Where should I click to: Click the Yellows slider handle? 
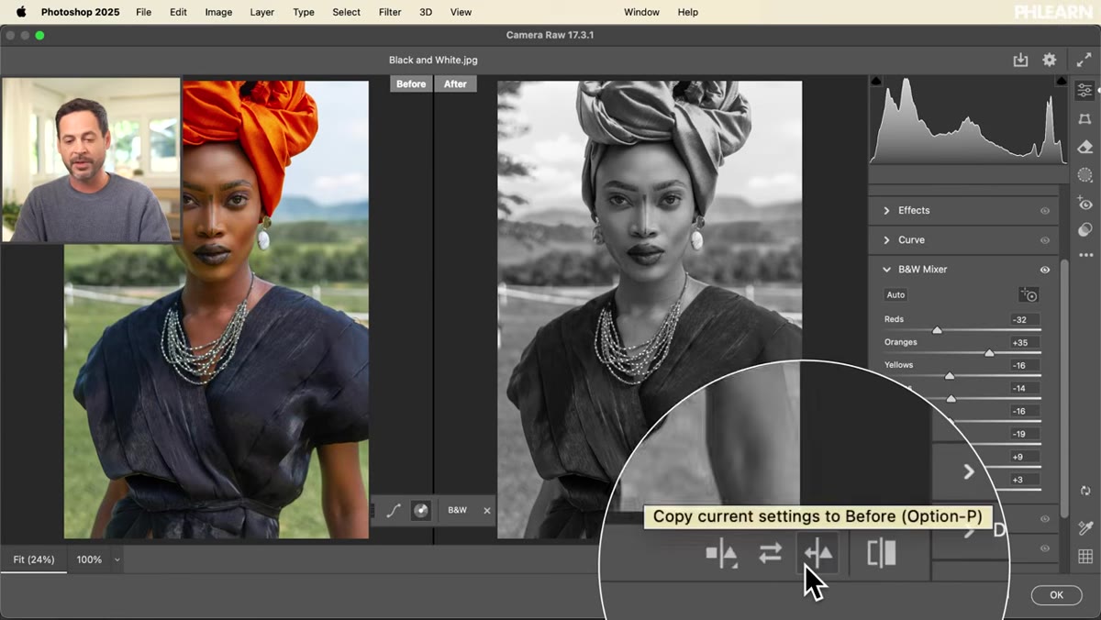pyautogui.click(x=950, y=376)
